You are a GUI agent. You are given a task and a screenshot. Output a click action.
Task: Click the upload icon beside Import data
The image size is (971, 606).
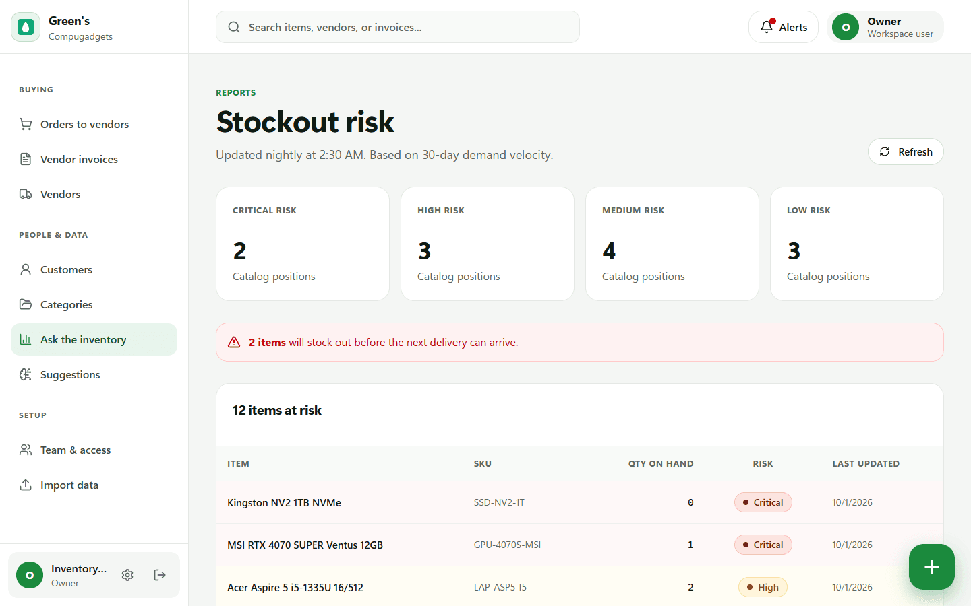point(26,485)
